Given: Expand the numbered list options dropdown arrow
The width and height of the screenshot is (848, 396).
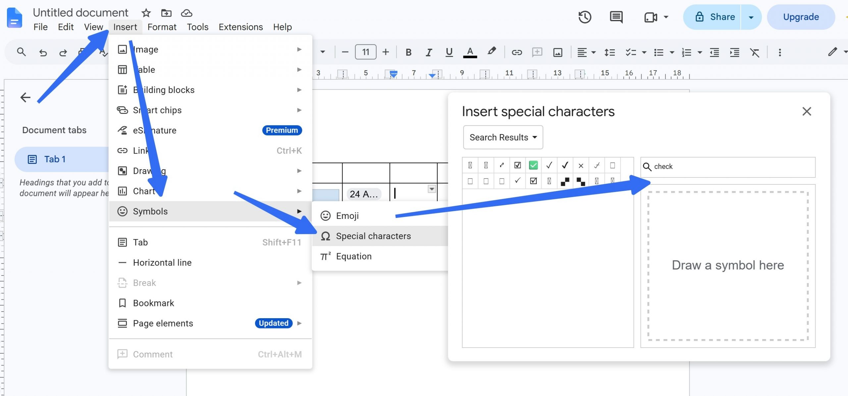Looking at the screenshot, I should click(x=700, y=52).
